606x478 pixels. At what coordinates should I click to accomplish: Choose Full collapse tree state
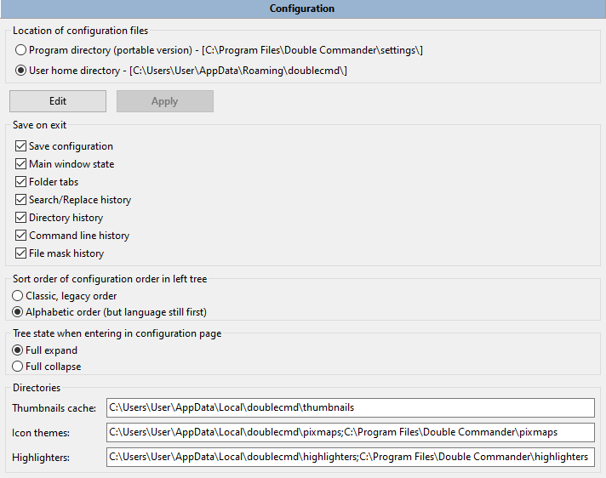pos(18,367)
